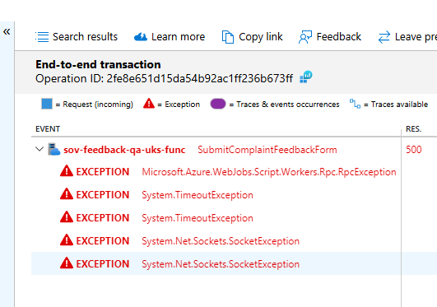Click the red Exception legend triangle
This screenshot has height=307, width=437.
[149, 103]
